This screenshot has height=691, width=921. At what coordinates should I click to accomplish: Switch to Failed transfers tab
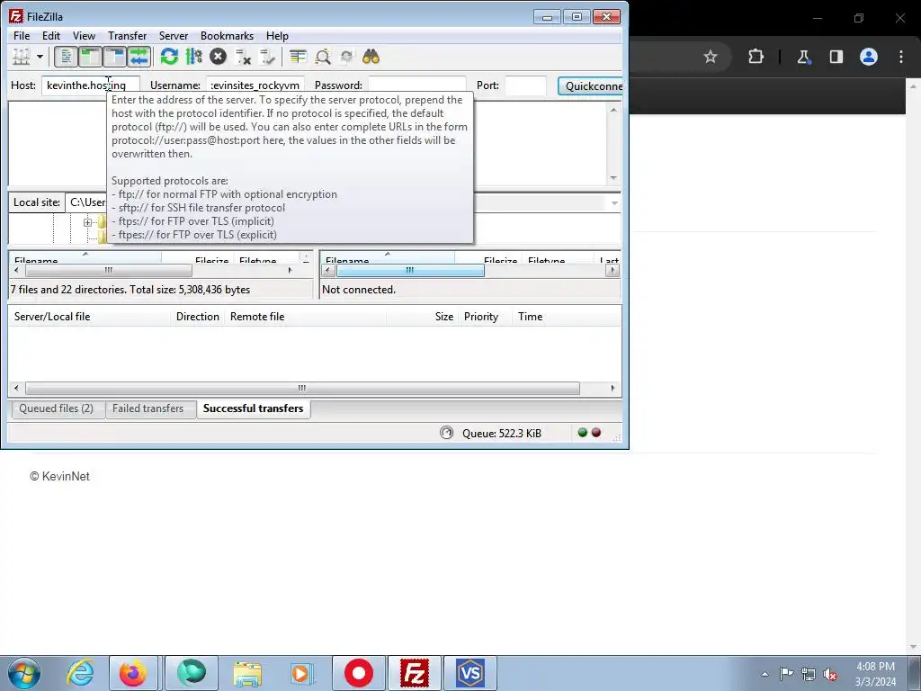[148, 409]
